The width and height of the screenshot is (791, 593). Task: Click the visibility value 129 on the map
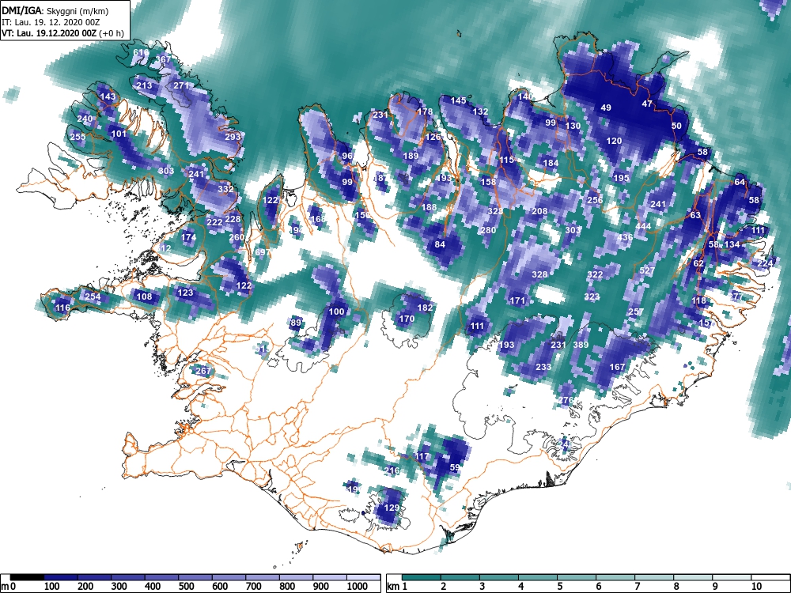coord(392,508)
